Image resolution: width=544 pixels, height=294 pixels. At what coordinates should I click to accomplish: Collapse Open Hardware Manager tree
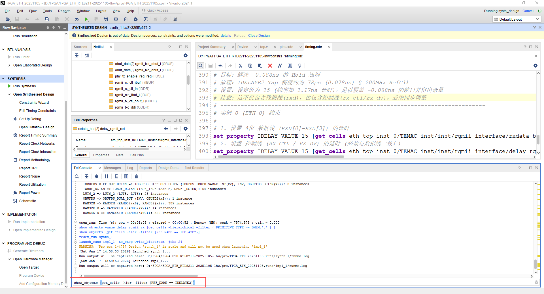tap(9, 259)
